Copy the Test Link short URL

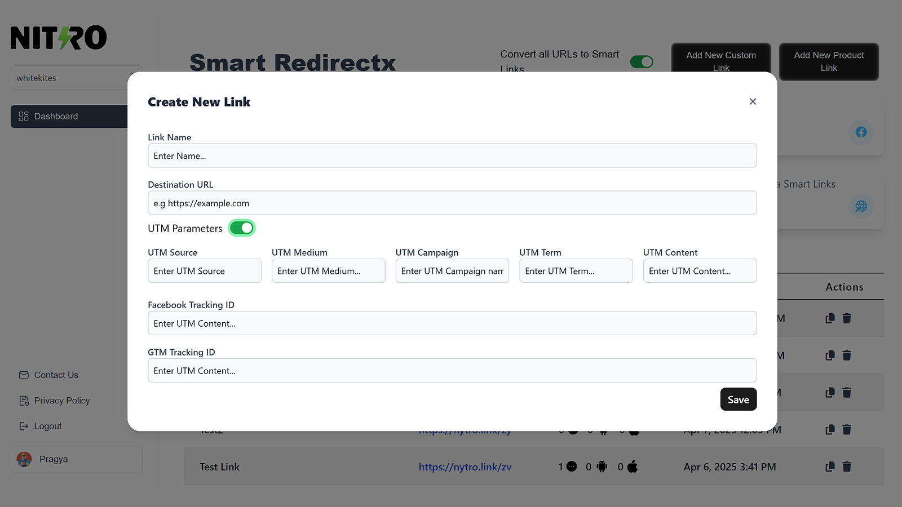tap(829, 466)
